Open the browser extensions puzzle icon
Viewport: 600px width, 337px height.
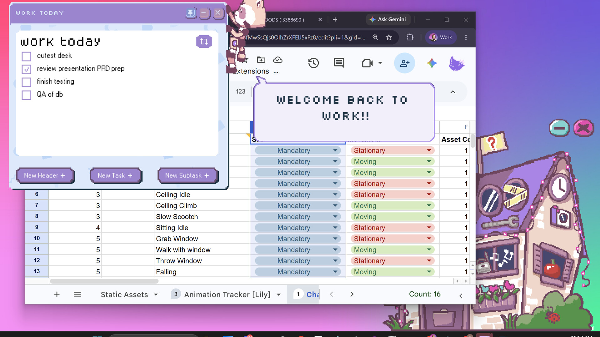point(410,37)
